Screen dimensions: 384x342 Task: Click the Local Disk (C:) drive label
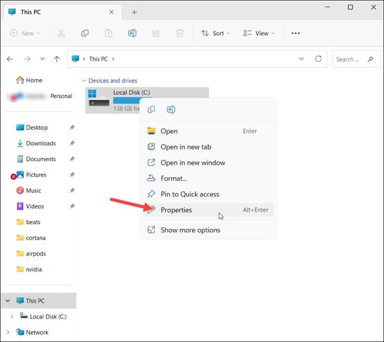click(131, 92)
